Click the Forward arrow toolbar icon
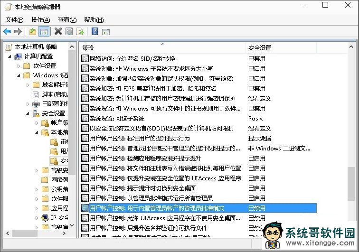The image size is (359, 252). tap(18, 31)
